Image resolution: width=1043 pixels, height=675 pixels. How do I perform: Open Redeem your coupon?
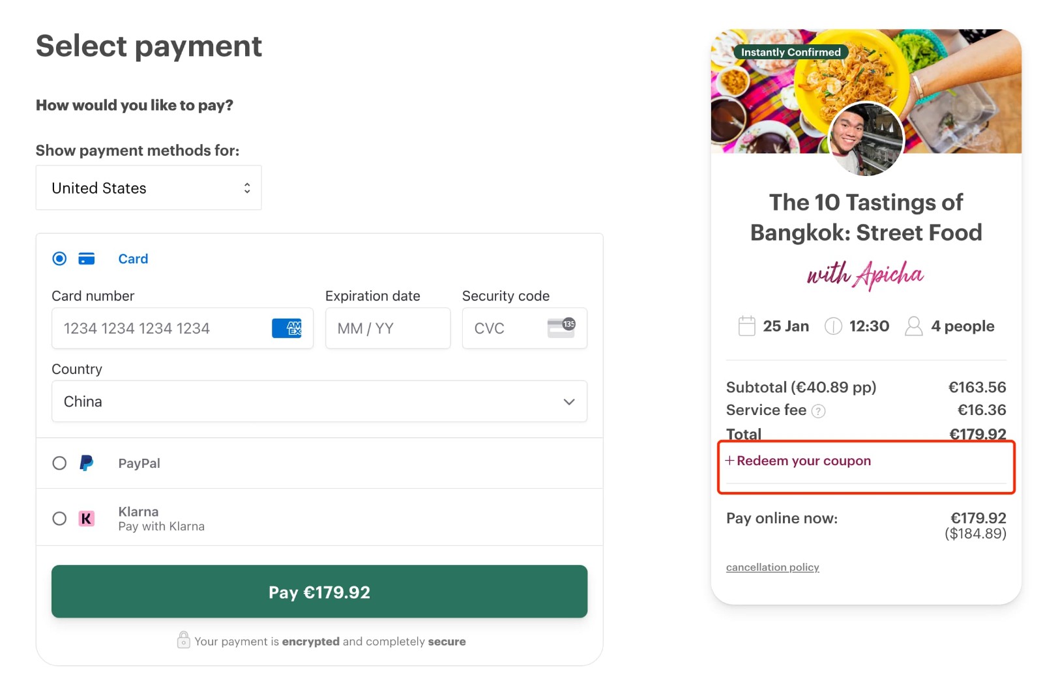click(803, 461)
